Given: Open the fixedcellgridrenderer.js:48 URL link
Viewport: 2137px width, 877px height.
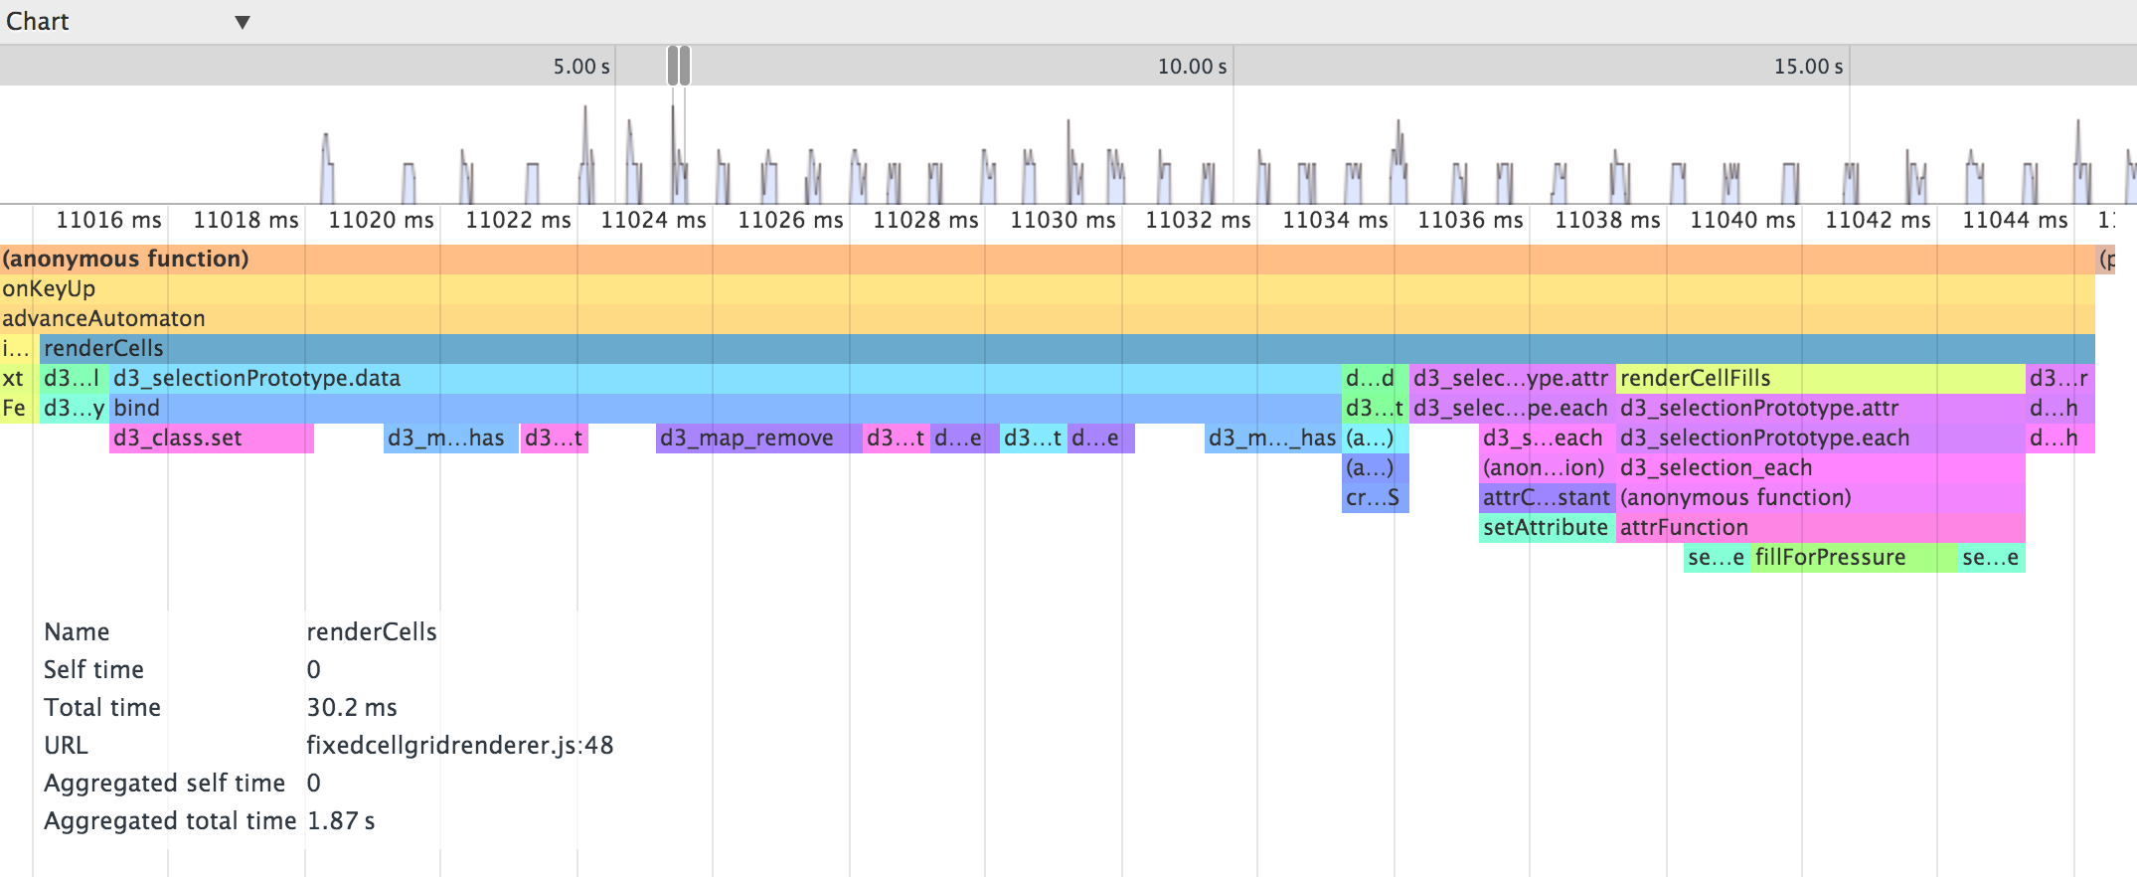Looking at the screenshot, I should 460,745.
